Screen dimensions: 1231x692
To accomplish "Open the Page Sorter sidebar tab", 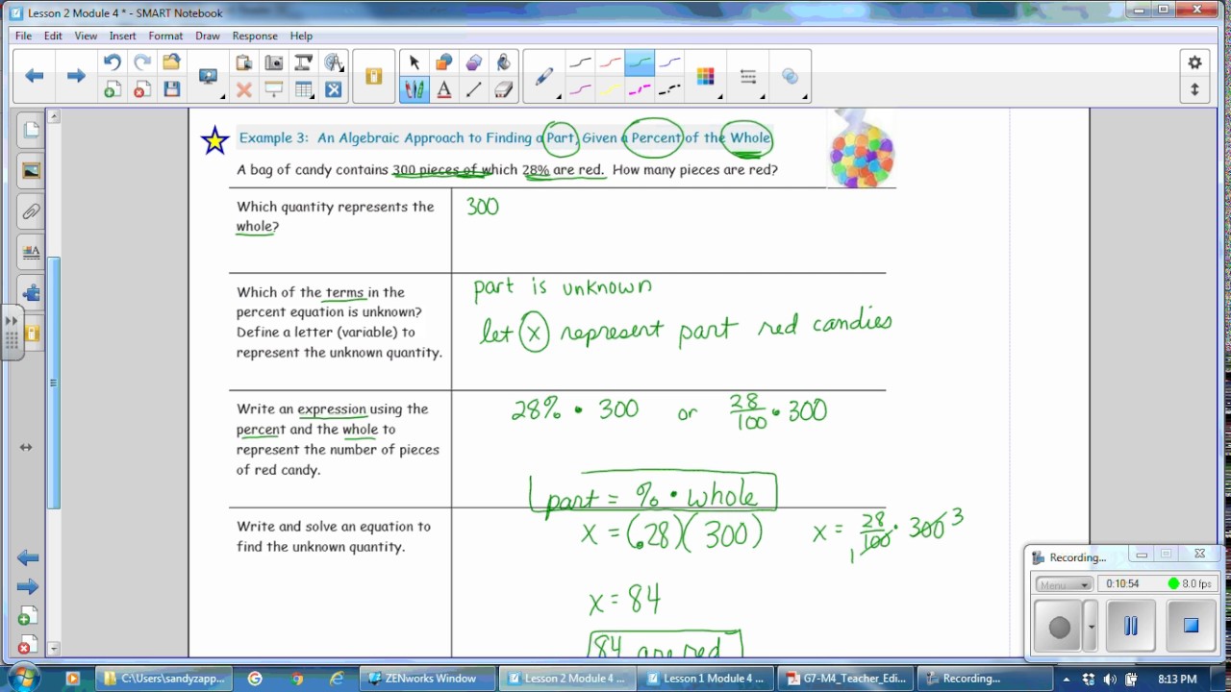I will (31, 130).
